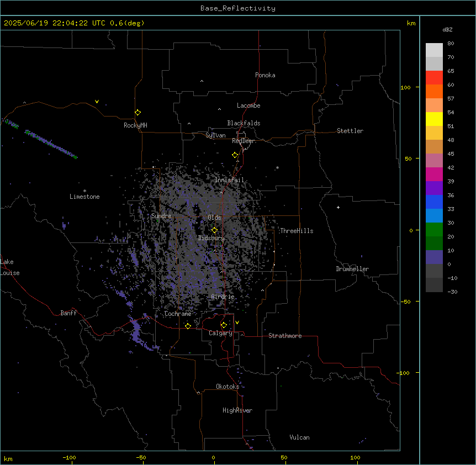Select the asterisk marker above Limestone

coord(84,191)
